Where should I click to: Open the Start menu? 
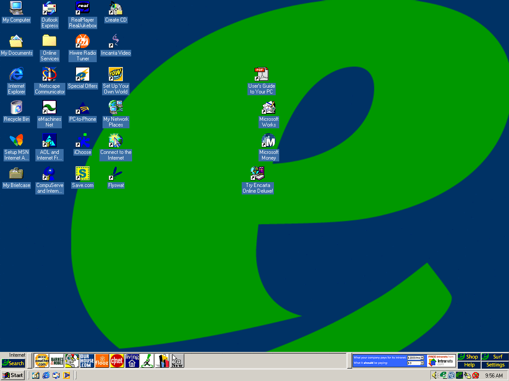13,375
